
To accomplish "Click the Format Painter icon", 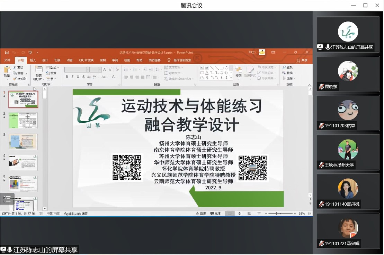I will (x=20, y=79).
